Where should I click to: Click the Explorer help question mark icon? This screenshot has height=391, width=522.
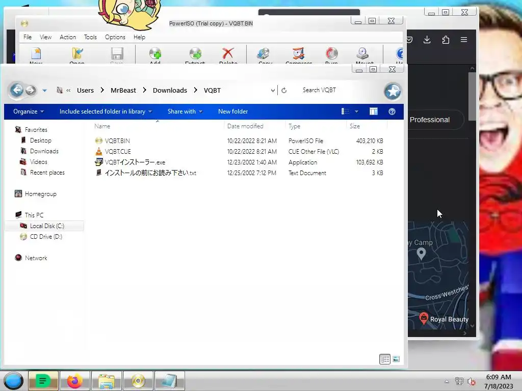(392, 111)
